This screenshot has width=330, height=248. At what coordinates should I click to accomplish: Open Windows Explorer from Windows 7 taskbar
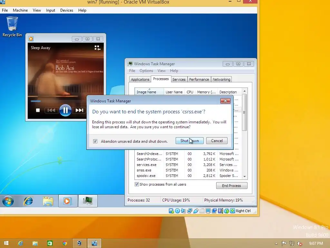pos(48,201)
